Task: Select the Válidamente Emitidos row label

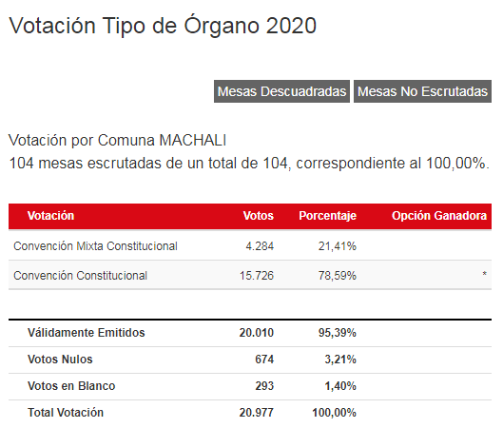Action: tap(87, 333)
